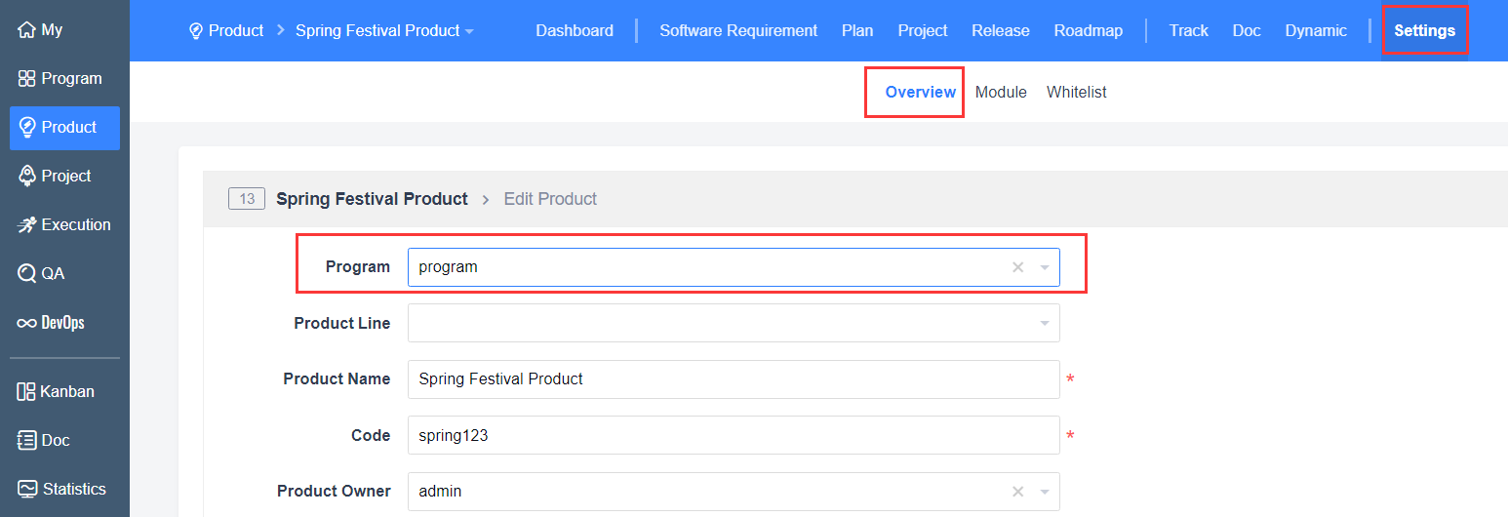Image resolution: width=1508 pixels, height=517 pixels.
Task: Click the Spring Festival Product title link
Action: 372,199
